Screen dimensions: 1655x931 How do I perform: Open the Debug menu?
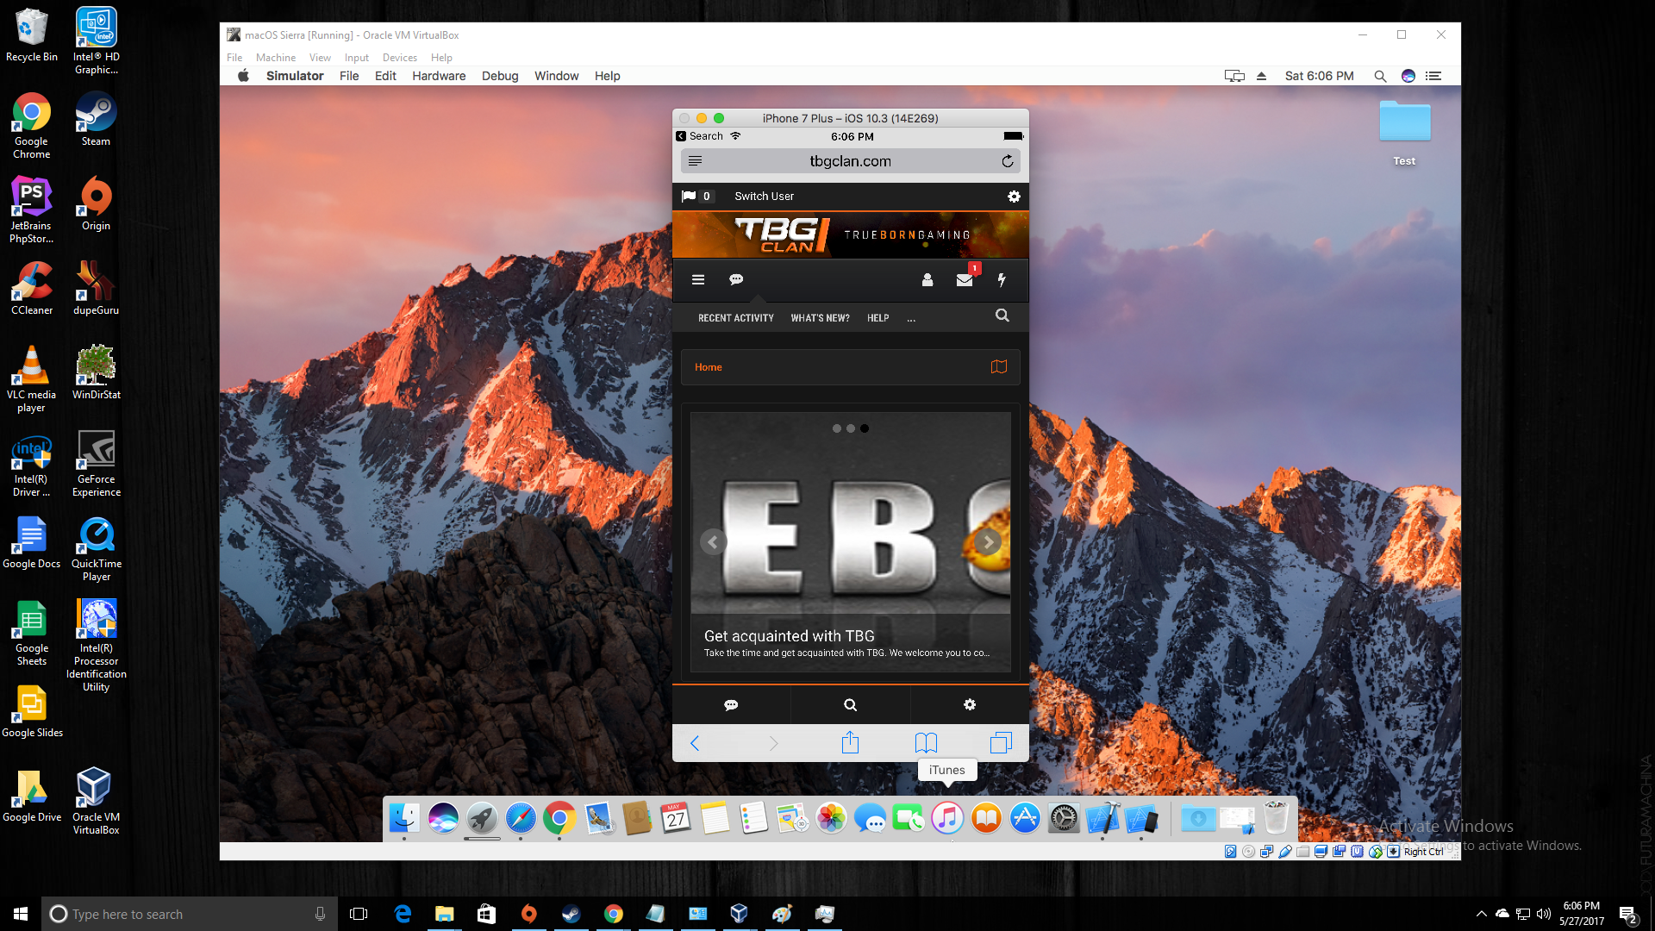(500, 76)
